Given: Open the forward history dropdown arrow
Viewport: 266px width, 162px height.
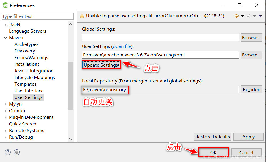Looking at the screenshot, I should pos(254,16).
